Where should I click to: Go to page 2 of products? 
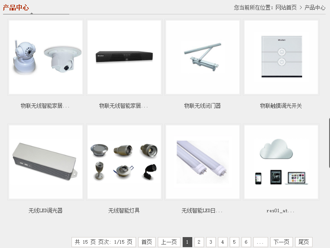click(199, 242)
